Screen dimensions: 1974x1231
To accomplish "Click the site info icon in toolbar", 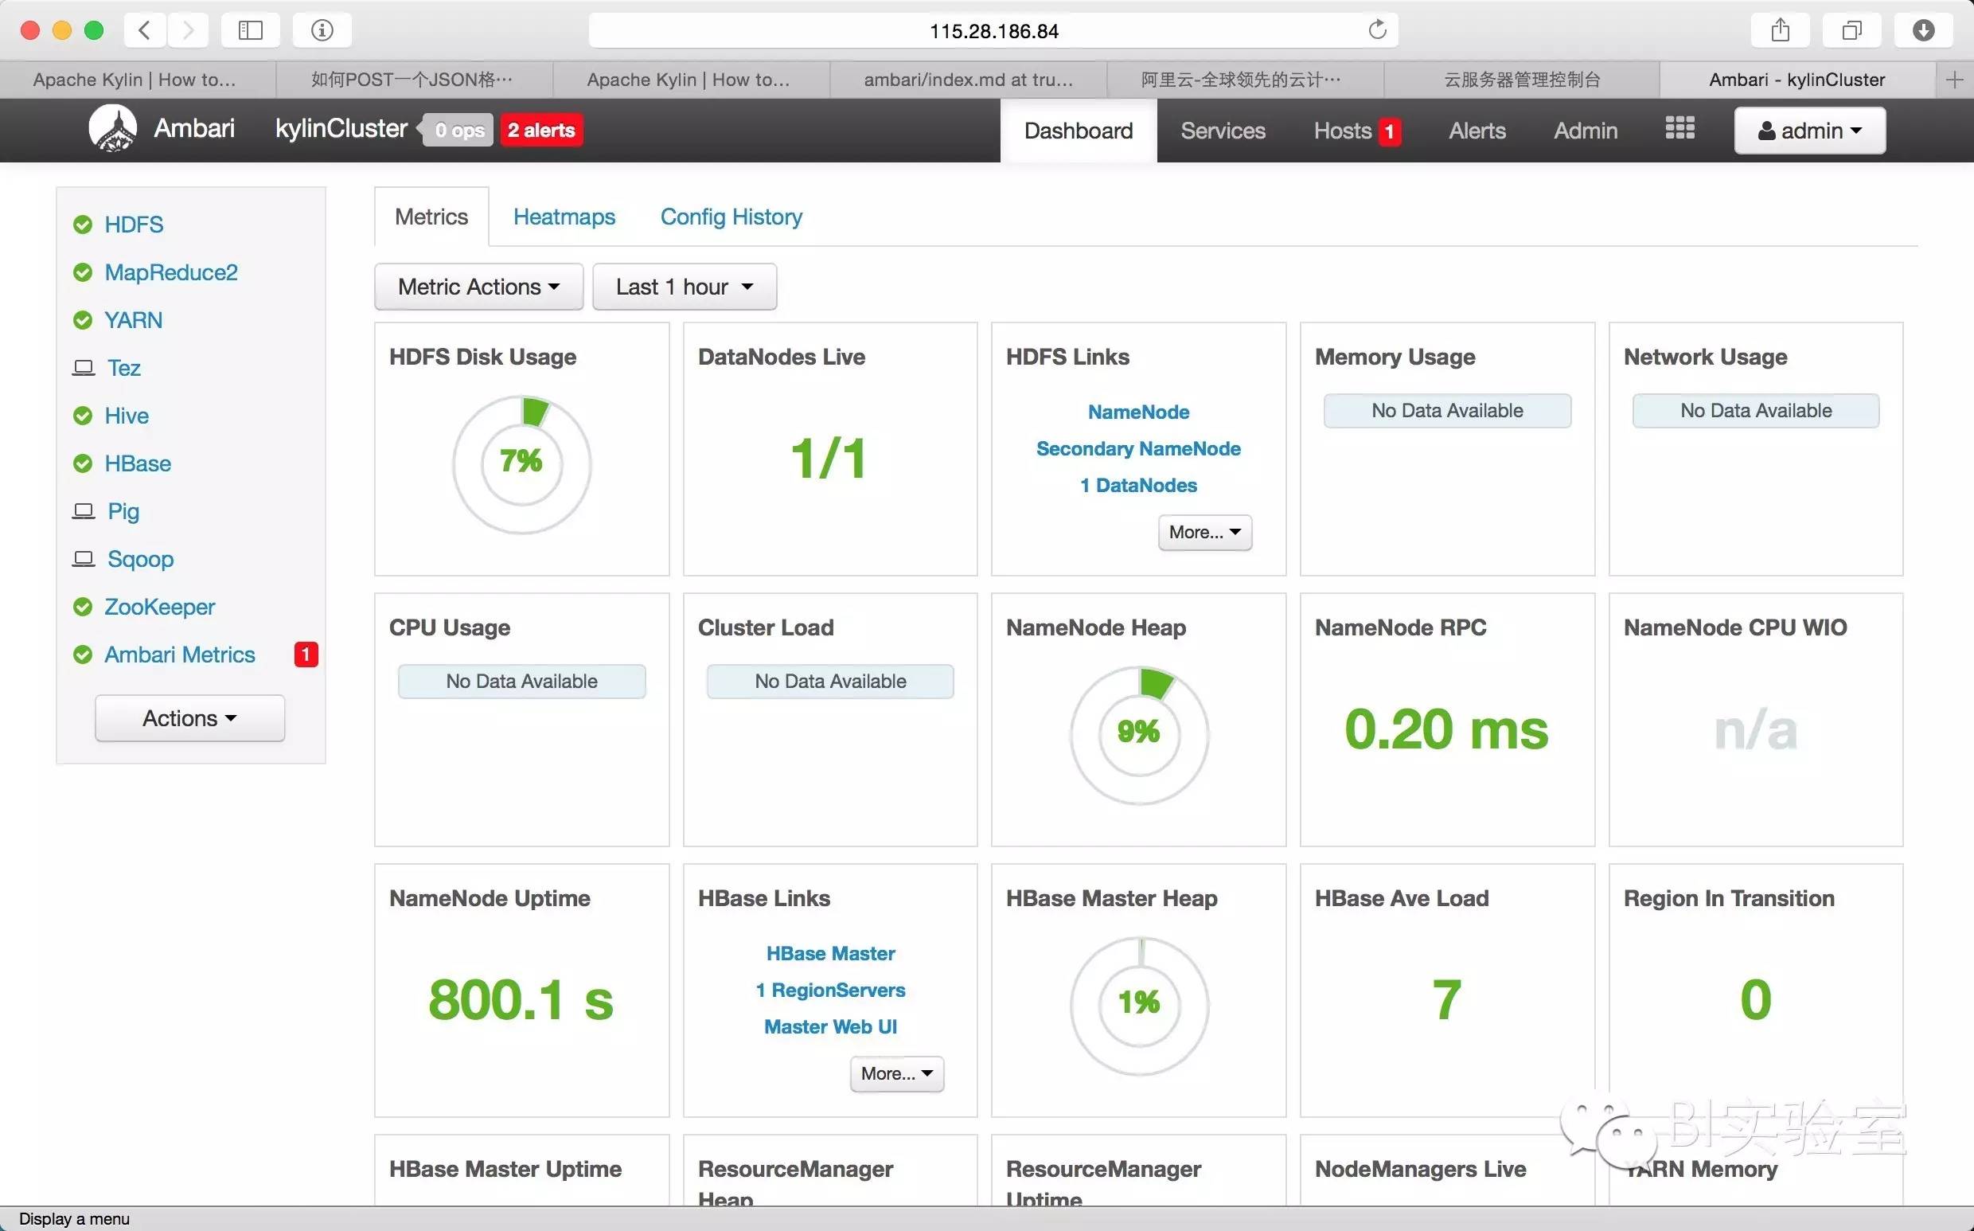I will (x=322, y=30).
